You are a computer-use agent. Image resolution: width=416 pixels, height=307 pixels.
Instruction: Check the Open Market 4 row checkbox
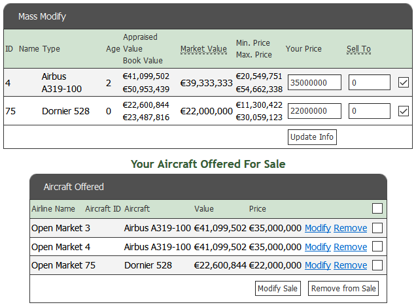click(377, 246)
